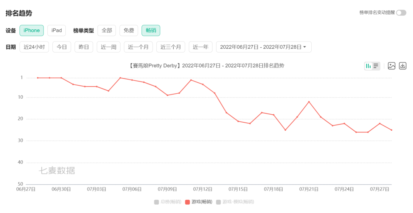The width and height of the screenshot is (413, 213).
Task: Download chart data icon
Action: (403, 66)
